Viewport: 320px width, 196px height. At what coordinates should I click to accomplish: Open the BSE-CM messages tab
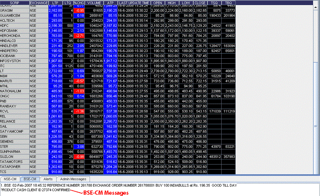click(x=29, y=179)
